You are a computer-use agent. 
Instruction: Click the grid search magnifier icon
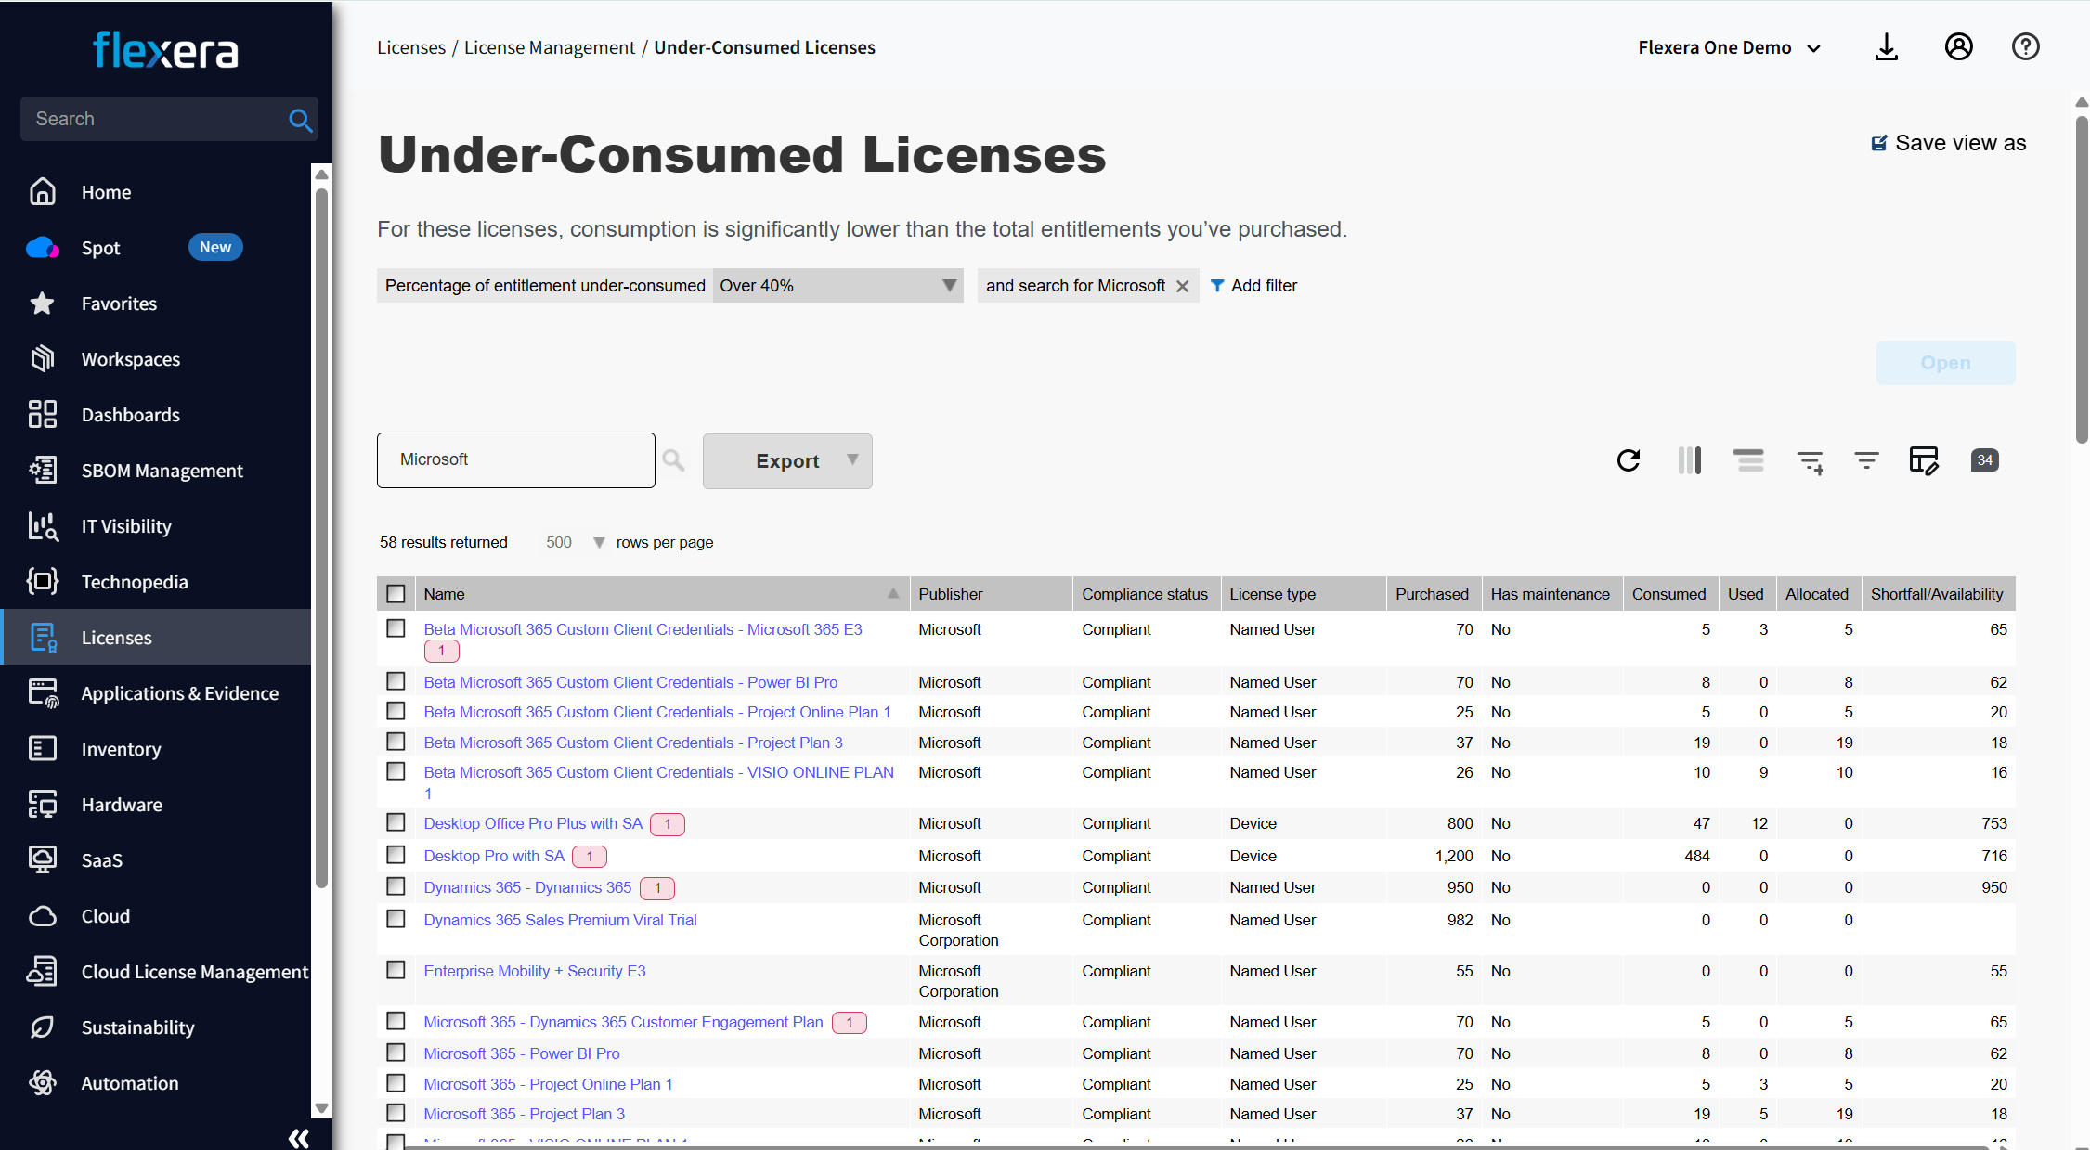pyautogui.click(x=674, y=460)
